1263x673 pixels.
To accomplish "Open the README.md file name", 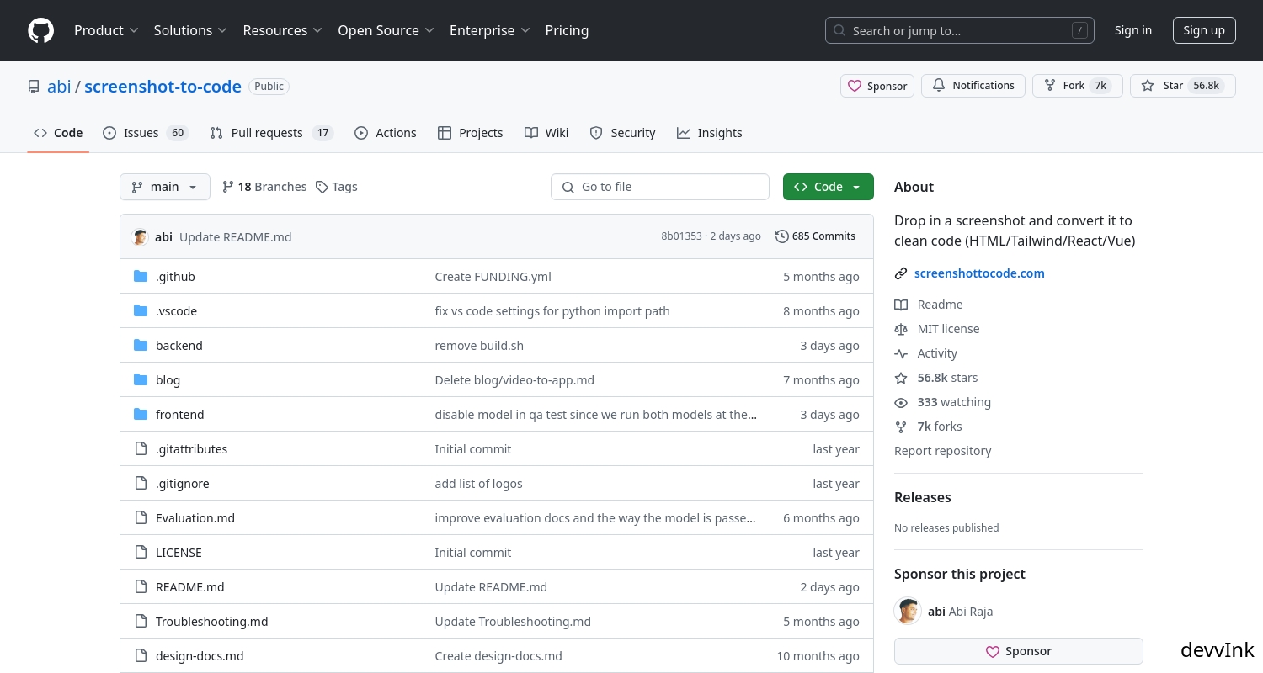I will [x=190, y=587].
